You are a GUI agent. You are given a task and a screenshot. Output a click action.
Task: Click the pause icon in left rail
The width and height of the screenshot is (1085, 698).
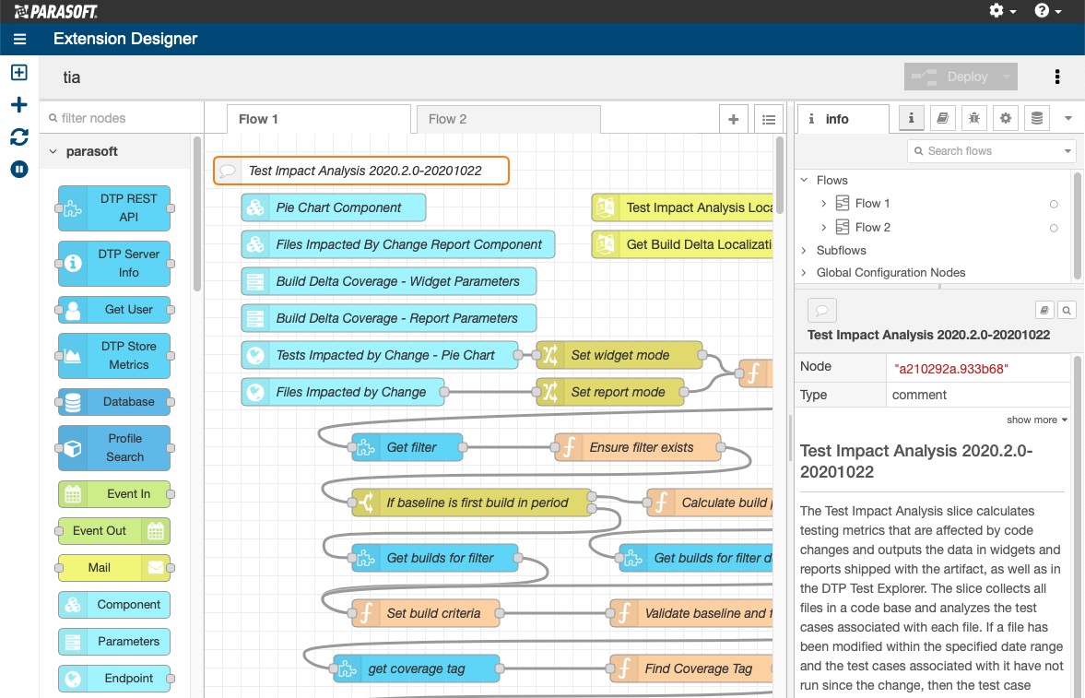click(x=19, y=169)
